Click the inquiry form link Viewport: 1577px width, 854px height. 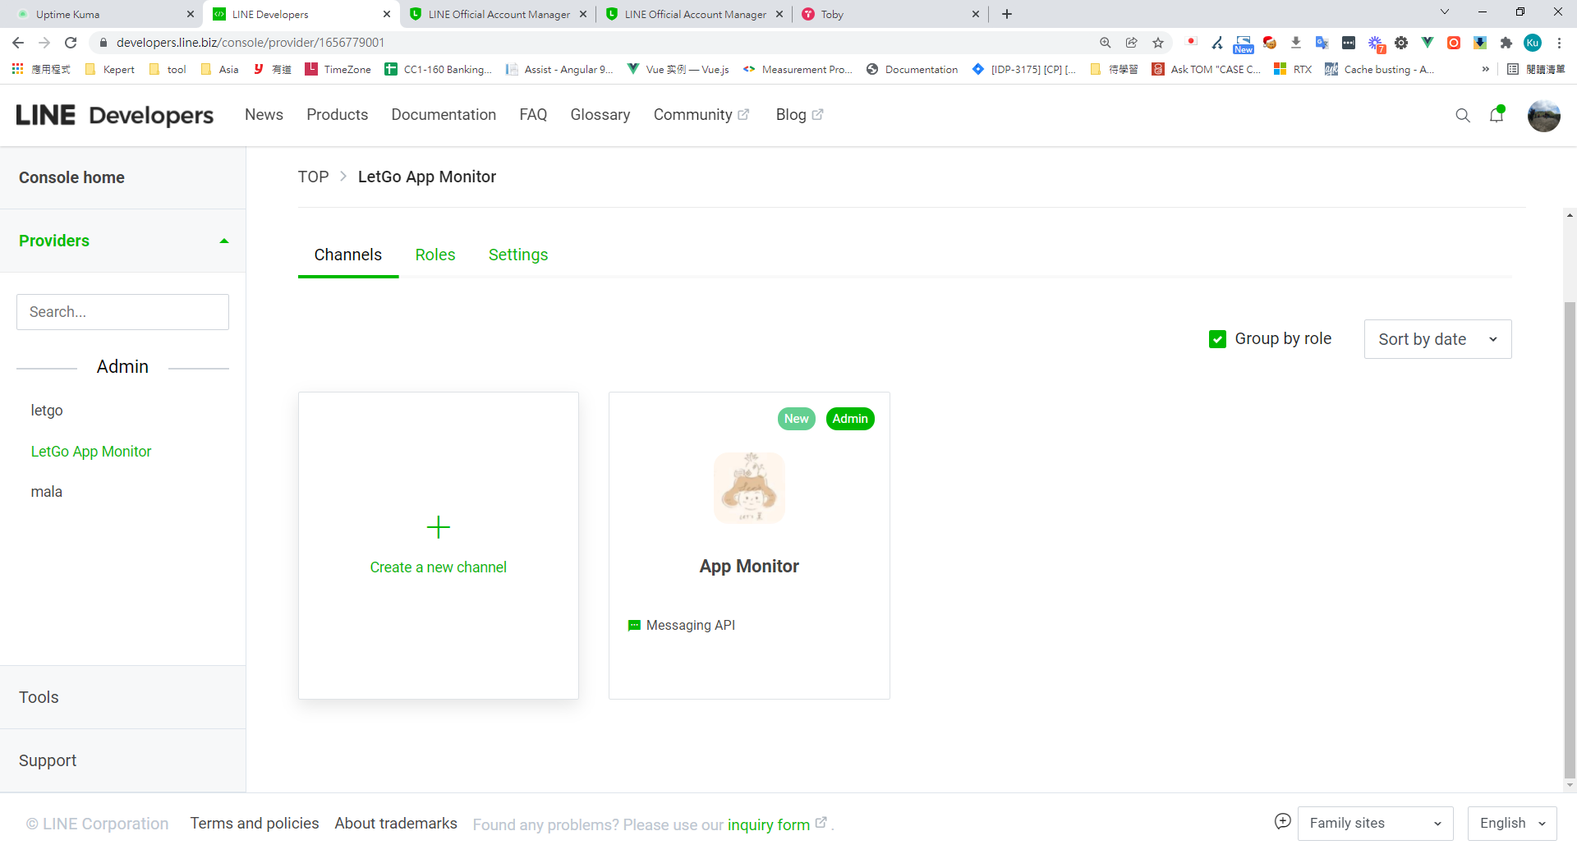click(769, 824)
